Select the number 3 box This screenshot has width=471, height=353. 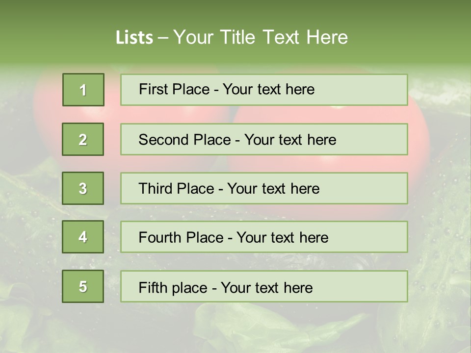[x=83, y=188]
